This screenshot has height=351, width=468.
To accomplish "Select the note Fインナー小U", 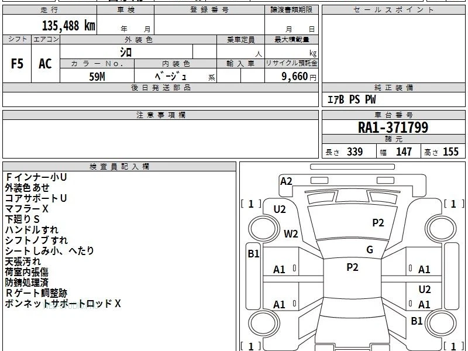I will [36, 177].
